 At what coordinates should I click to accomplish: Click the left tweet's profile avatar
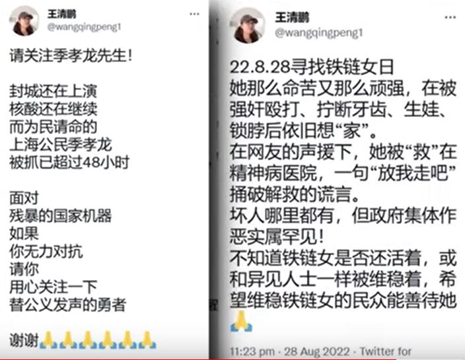(25, 20)
